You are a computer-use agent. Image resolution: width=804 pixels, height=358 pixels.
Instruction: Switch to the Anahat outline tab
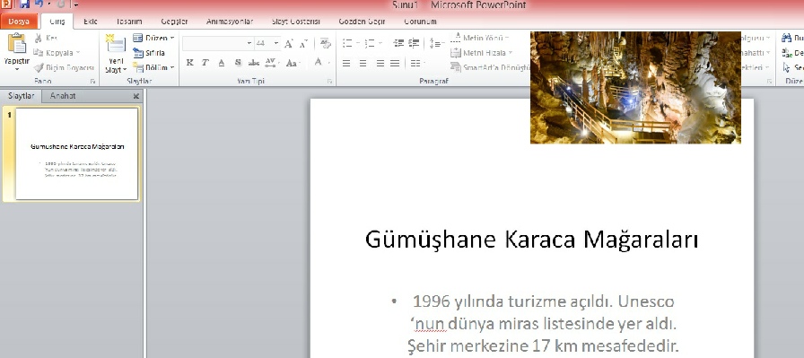tap(63, 96)
